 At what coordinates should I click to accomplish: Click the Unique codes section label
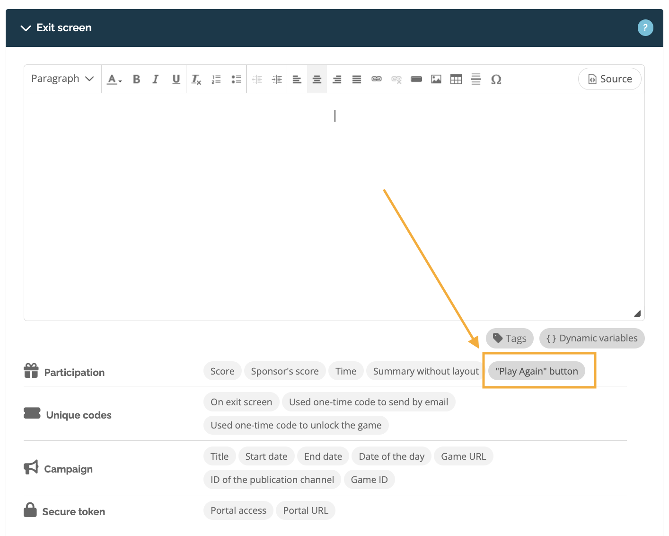[79, 415]
